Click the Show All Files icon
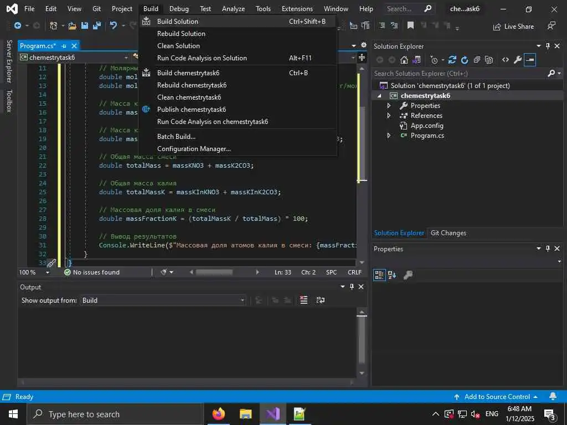Screen dimensions: 567x425 pyautogui.click(x=489, y=60)
